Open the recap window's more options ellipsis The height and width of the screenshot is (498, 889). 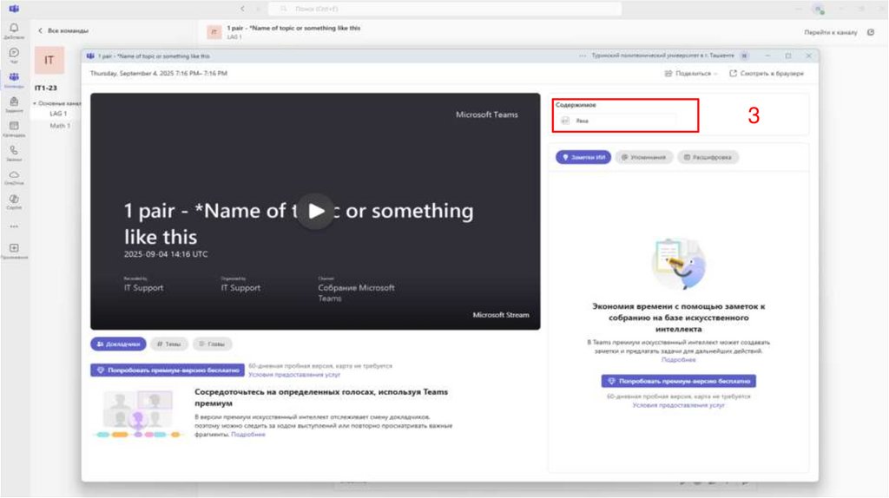(583, 56)
